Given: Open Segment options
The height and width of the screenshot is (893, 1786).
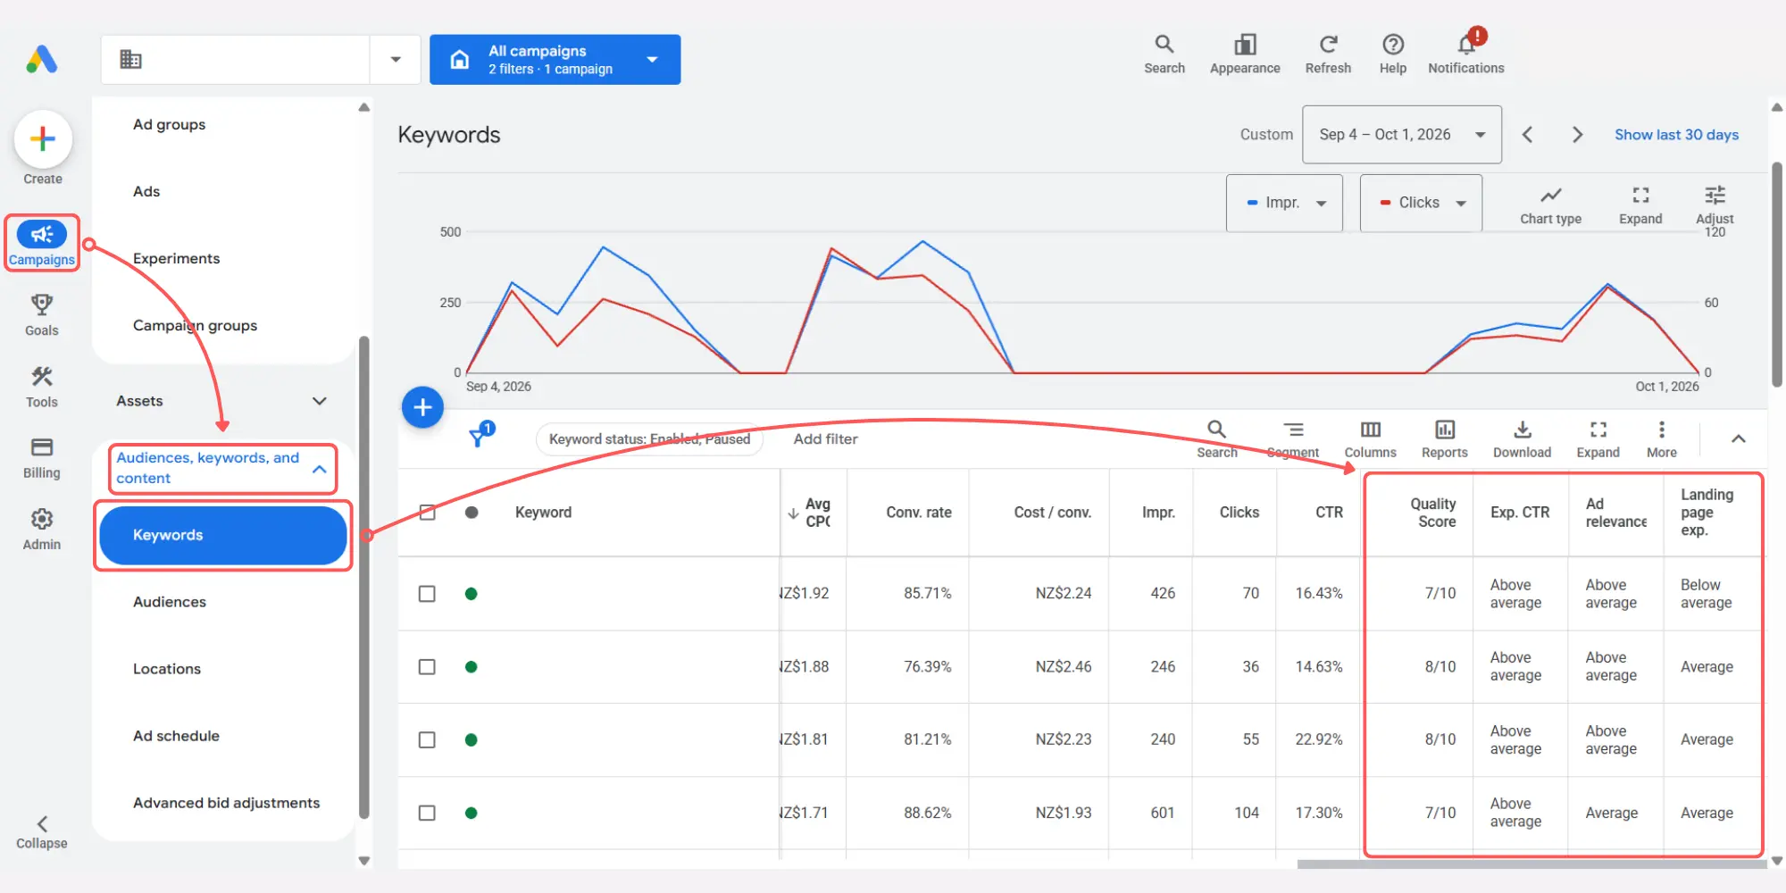Looking at the screenshot, I should tap(1293, 439).
